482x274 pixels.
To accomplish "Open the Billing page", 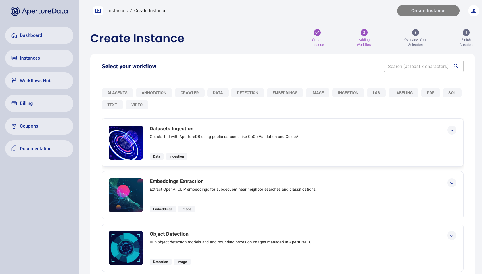I will click(x=39, y=103).
